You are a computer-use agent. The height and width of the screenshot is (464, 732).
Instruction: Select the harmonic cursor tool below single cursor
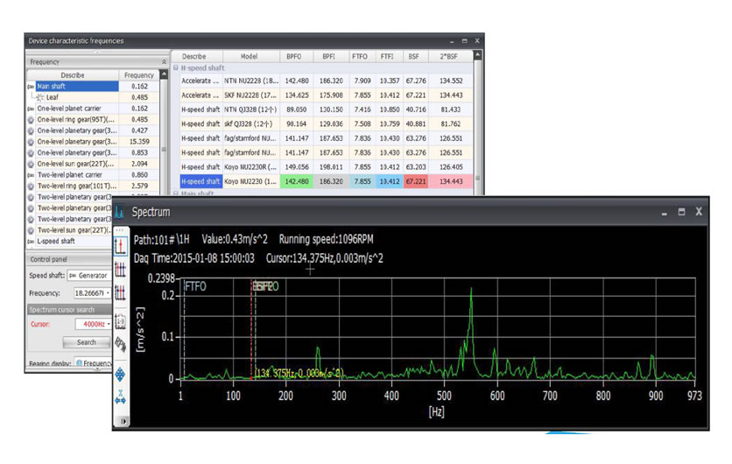click(x=121, y=269)
